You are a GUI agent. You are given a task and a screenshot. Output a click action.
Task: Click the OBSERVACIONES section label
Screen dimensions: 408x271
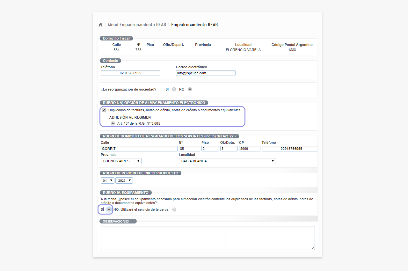coord(118,221)
